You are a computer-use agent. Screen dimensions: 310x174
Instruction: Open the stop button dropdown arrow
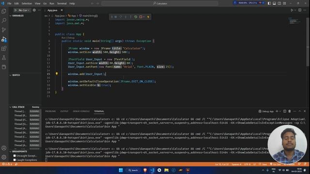coord(144,17)
